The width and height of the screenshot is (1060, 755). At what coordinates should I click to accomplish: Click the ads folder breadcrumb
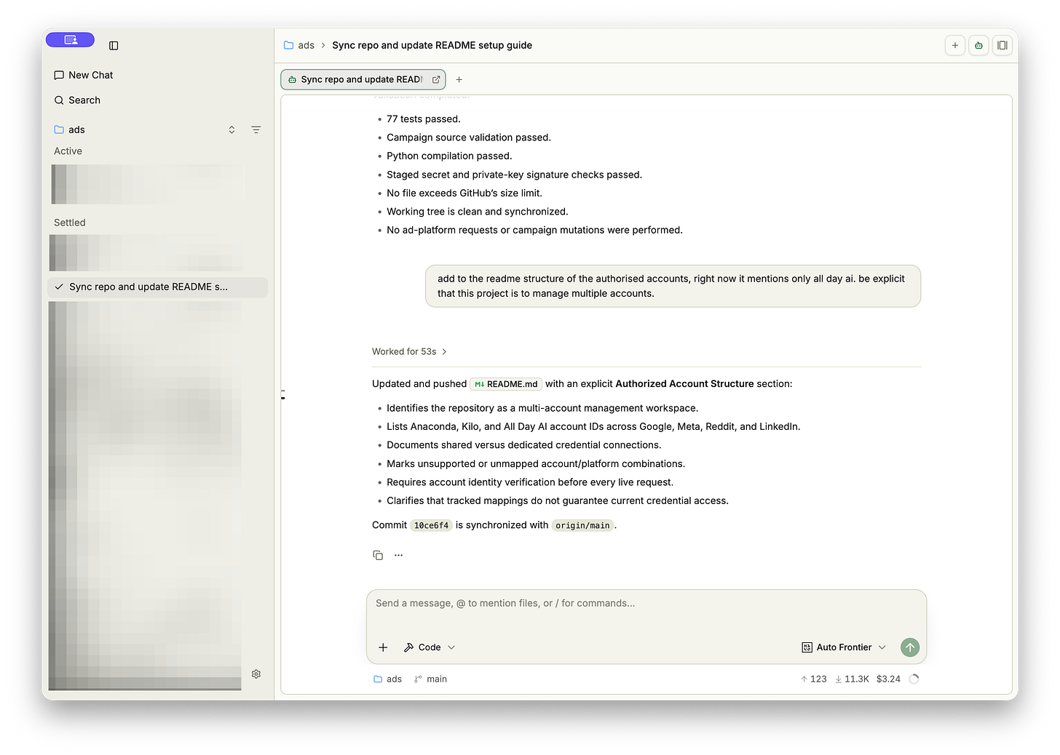point(299,45)
